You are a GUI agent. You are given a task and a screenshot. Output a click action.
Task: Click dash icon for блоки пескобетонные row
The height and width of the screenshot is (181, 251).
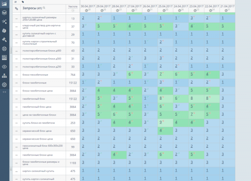[x=16, y=75]
